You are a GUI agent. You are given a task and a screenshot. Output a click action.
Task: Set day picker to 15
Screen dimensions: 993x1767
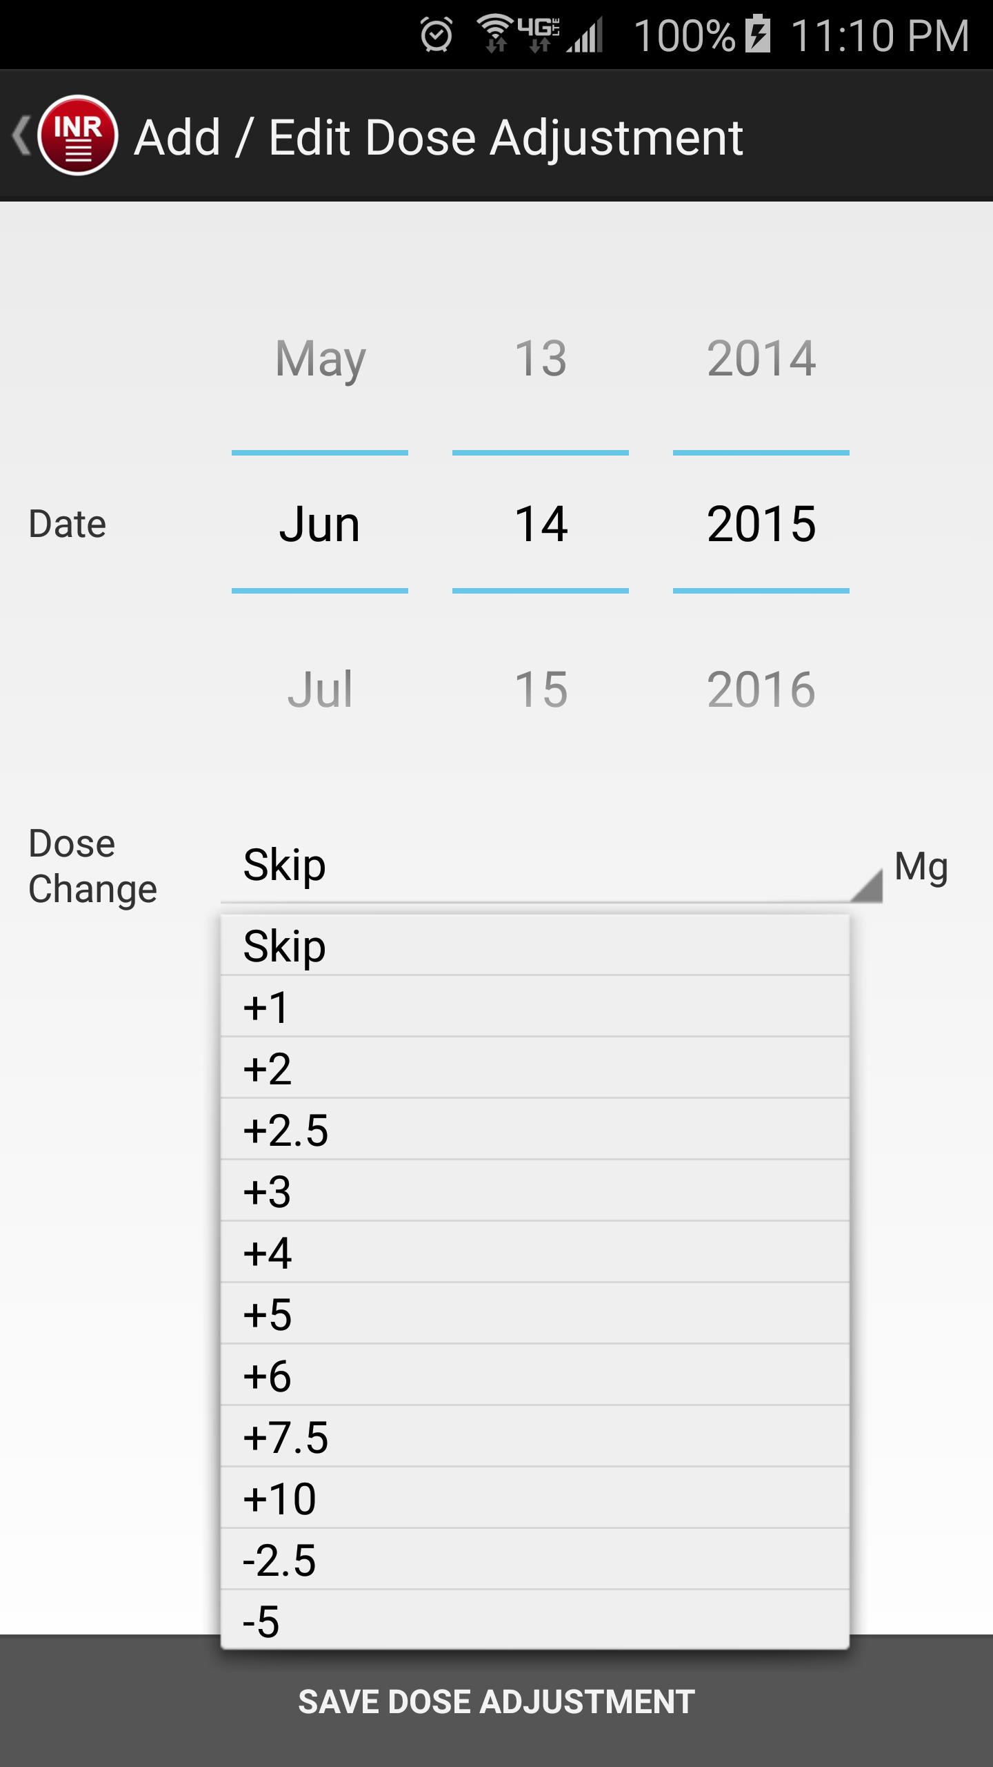(541, 689)
